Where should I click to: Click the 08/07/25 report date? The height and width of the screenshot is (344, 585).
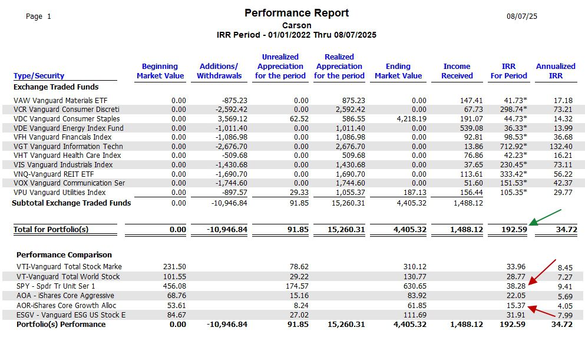(521, 16)
